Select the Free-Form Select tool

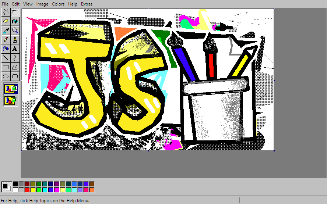[x=6, y=12]
